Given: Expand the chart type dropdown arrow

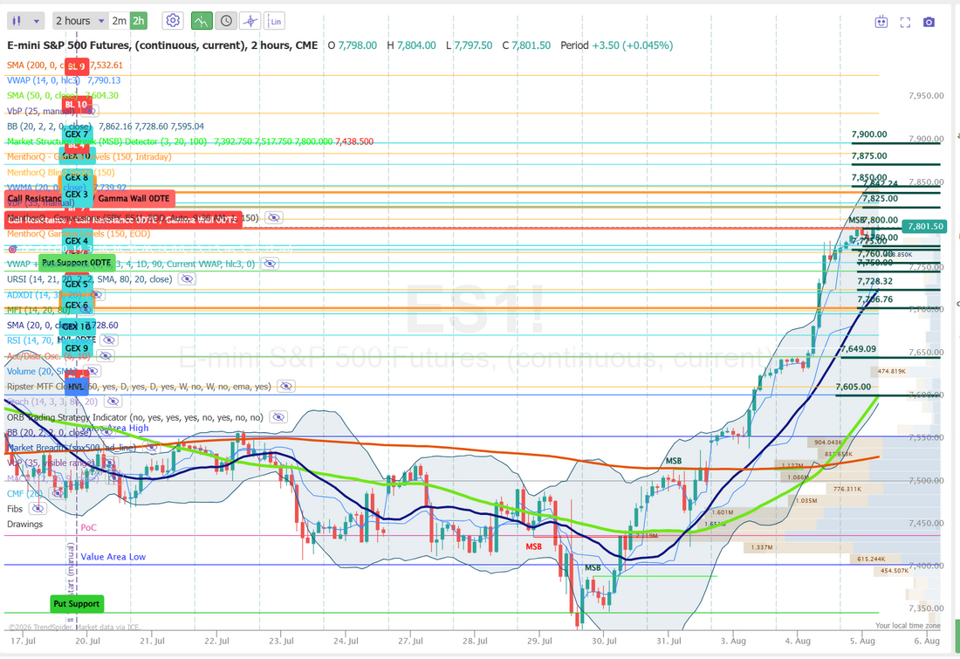Looking at the screenshot, I should coord(36,22).
